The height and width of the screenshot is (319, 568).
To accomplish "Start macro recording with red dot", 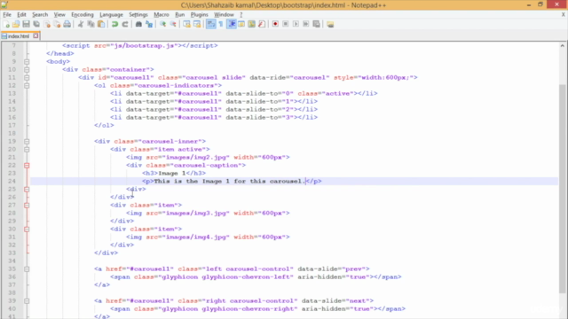I will pos(275,24).
